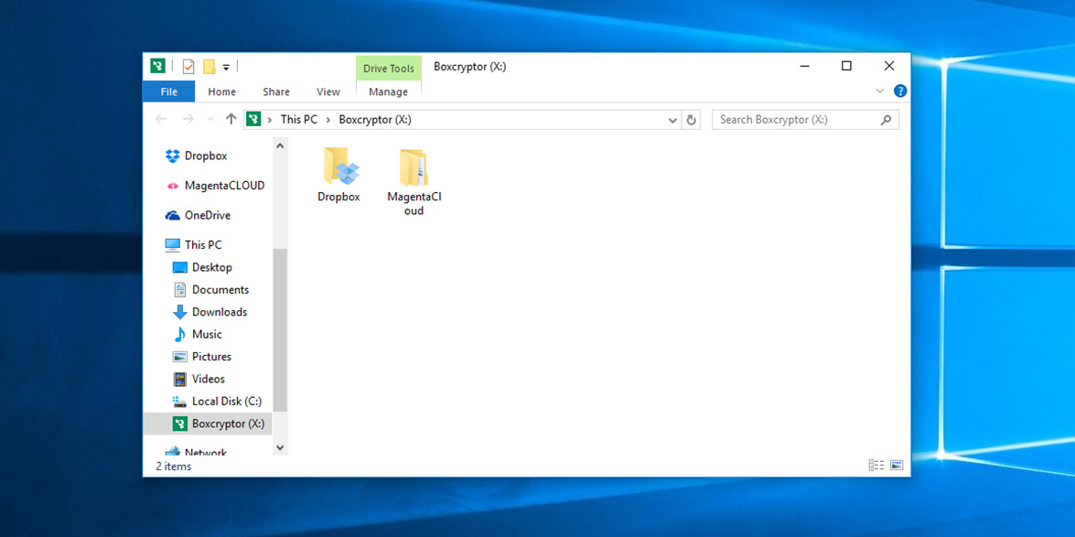The width and height of the screenshot is (1075, 537).
Task: Go forward with the Forward arrow
Action: point(188,119)
